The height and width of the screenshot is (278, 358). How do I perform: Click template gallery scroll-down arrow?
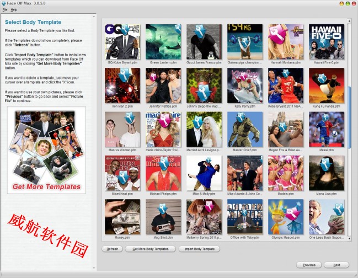click(349, 238)
